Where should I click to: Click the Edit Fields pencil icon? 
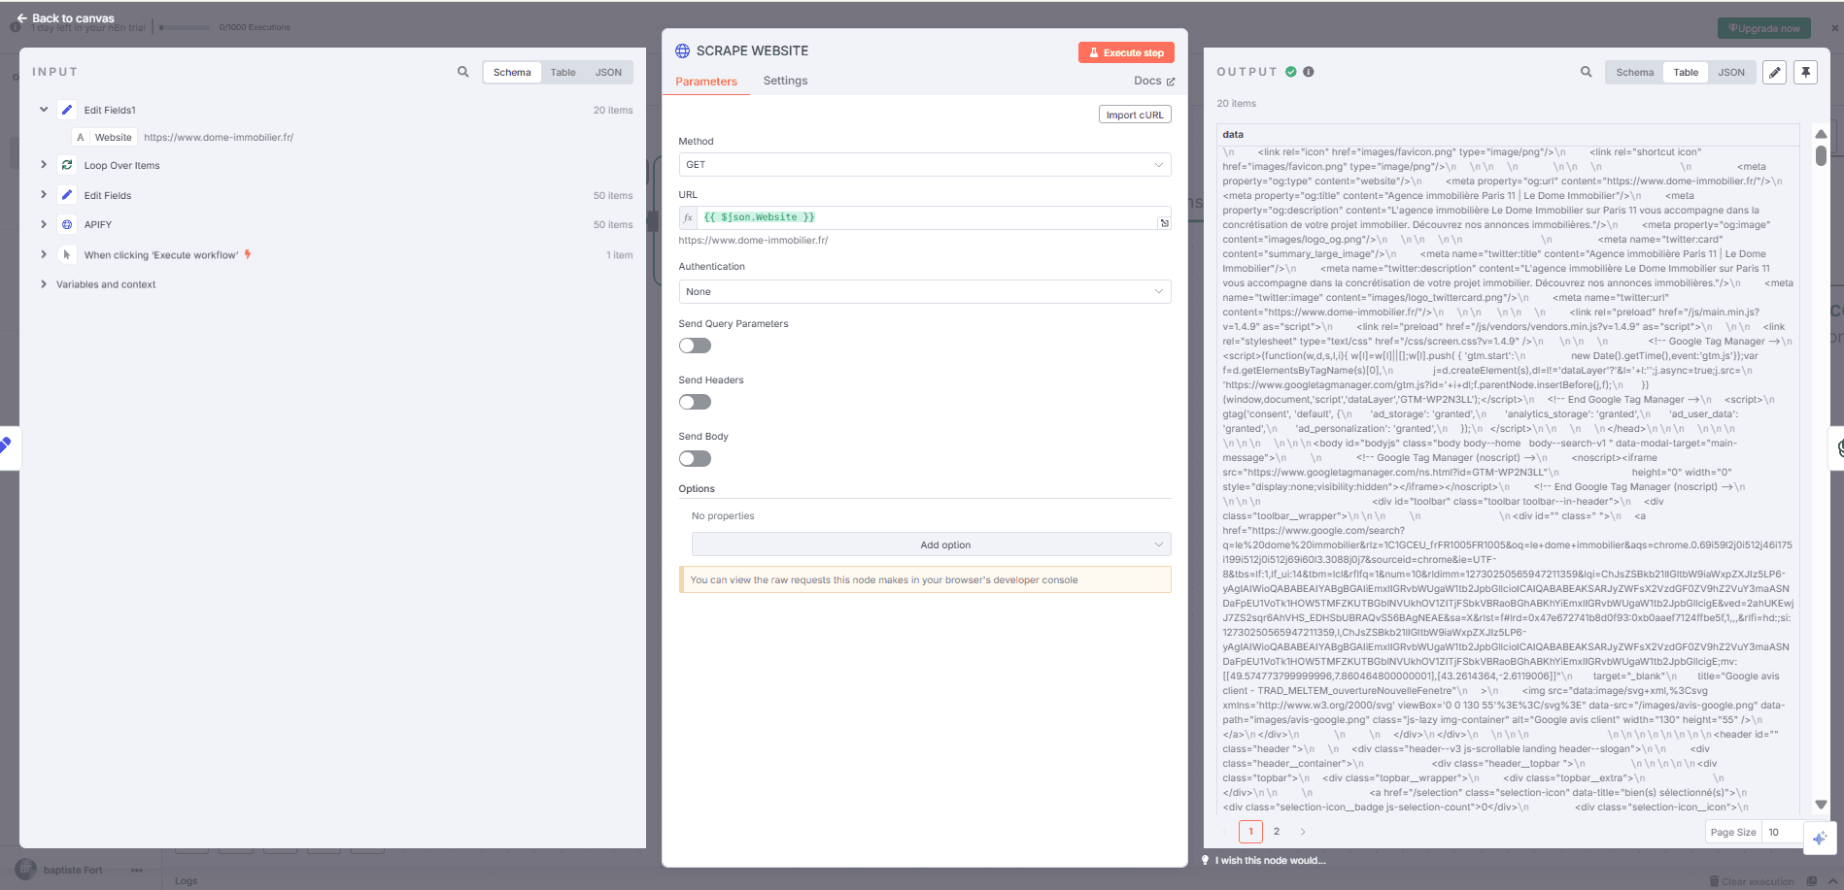point(67,195)
